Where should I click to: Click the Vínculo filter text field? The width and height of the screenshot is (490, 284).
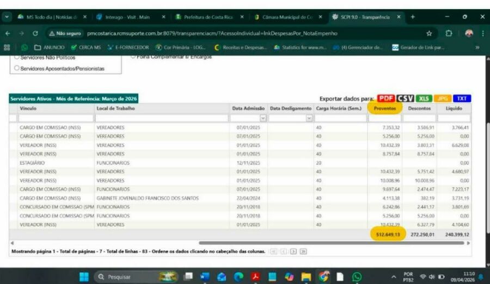click(x=56, y=118)
